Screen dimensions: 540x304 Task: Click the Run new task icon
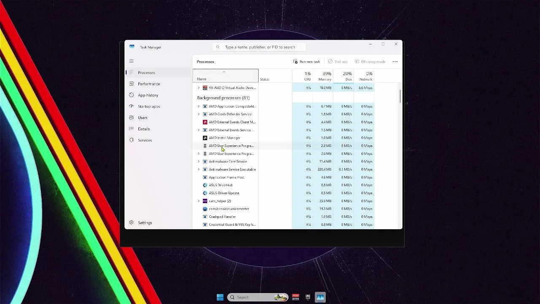click(295, 62)
